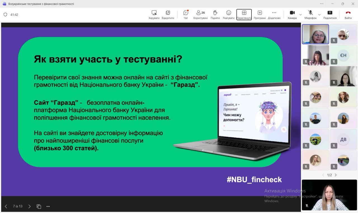Viewport: 358px width, 213px height.
Task: Show the participants list (Користувачі)
Action: coord(200,14)
